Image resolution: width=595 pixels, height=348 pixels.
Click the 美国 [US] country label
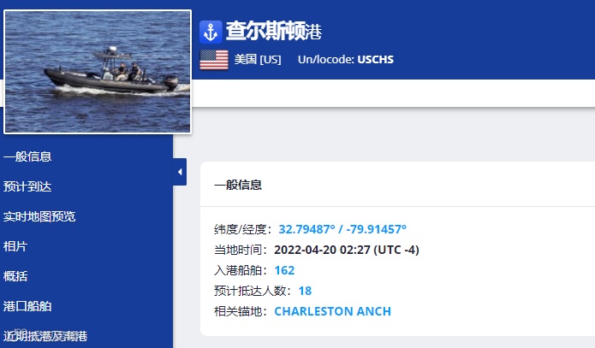[x=258, y=60]
